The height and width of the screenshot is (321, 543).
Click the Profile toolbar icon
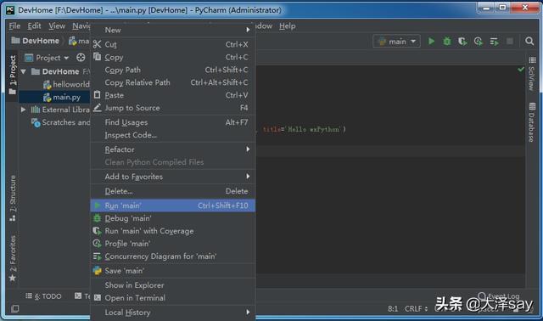(x=479, y=42)
